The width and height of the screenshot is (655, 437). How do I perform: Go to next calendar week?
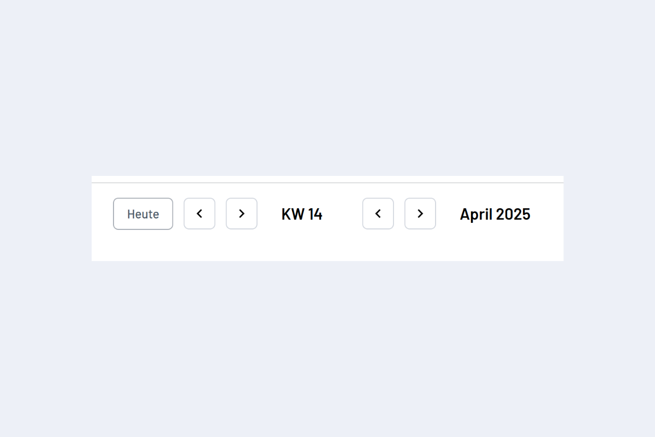point(241,214)
